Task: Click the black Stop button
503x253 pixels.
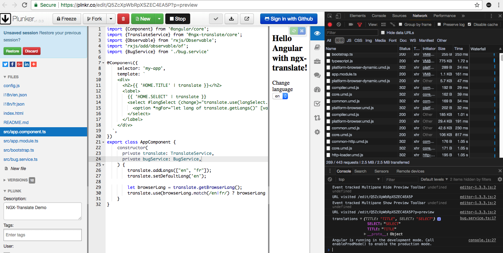Action: 178,19
